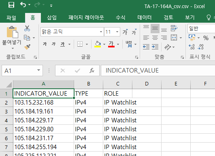This screenshot has width=215, height=156.
Task: Open the 맑은 고딕 font name dropdown
Action: [x=101, y=32]
